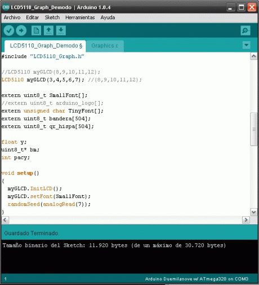The height and width of the screenshot is (285, 259).
Task: Save sketch with down-arrow icon
Action: [61, 30]
